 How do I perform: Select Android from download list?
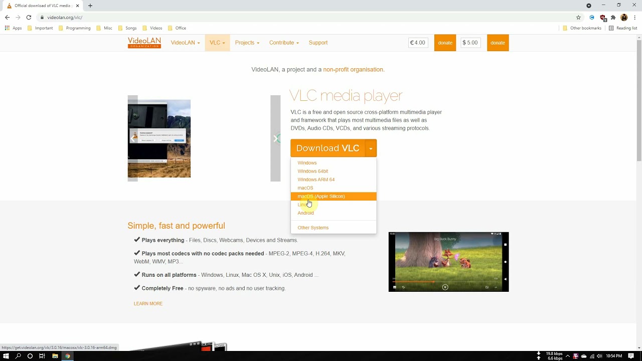(x=305, y=213)
